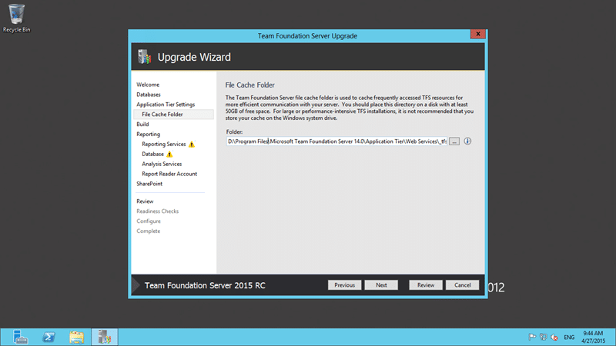
Task: Click the Team Foundation Server 2015 RC label
Action: click(205, 285)
